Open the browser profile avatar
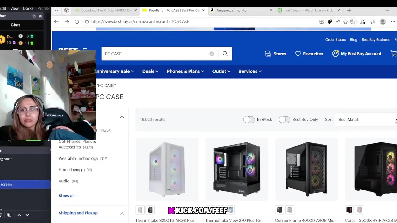 (x=383, y=21)
